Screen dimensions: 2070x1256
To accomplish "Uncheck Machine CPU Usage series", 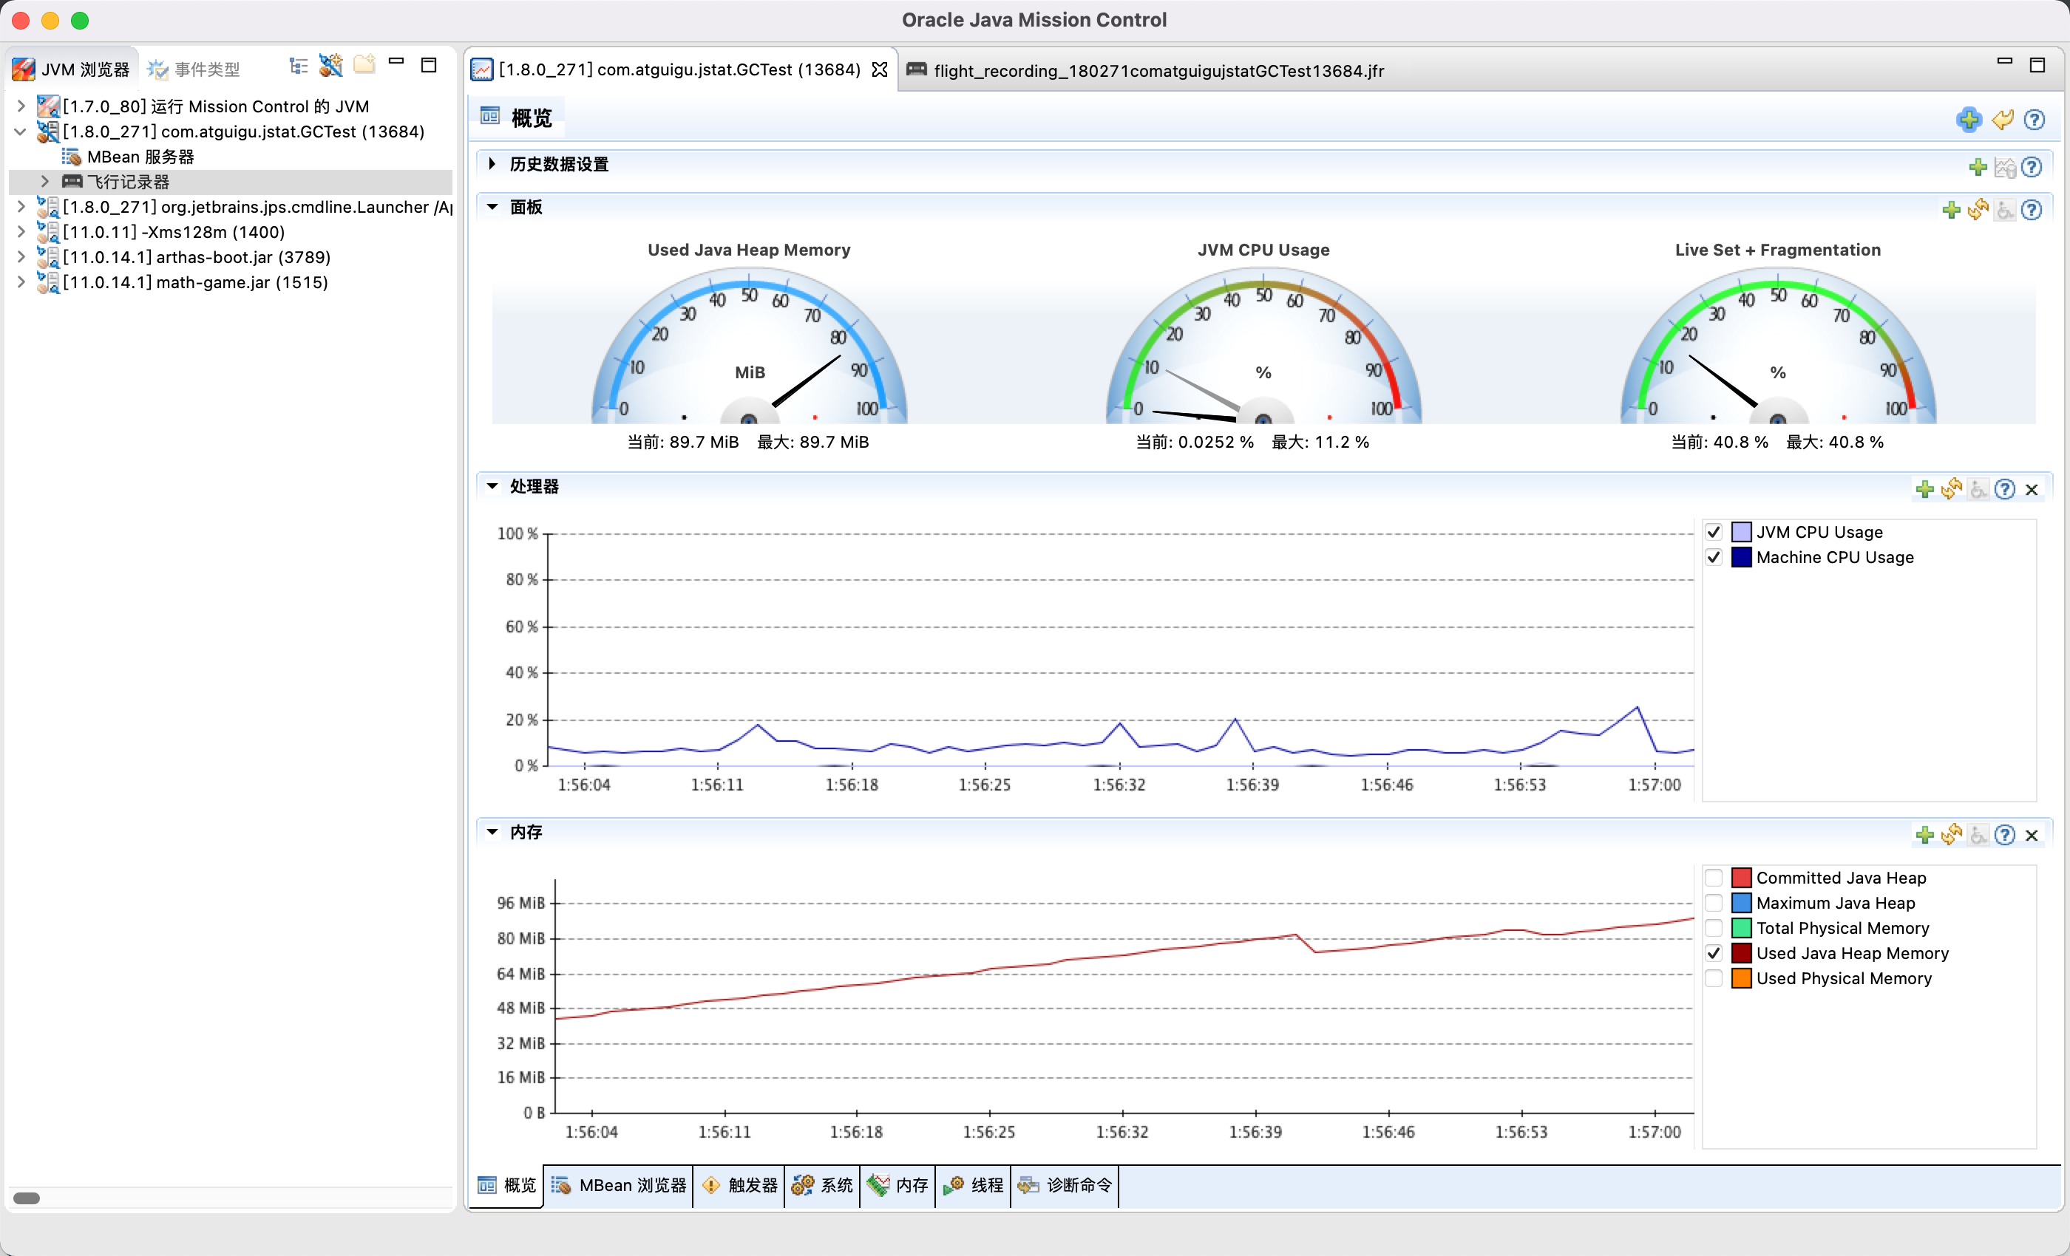I will (1714, 556).
